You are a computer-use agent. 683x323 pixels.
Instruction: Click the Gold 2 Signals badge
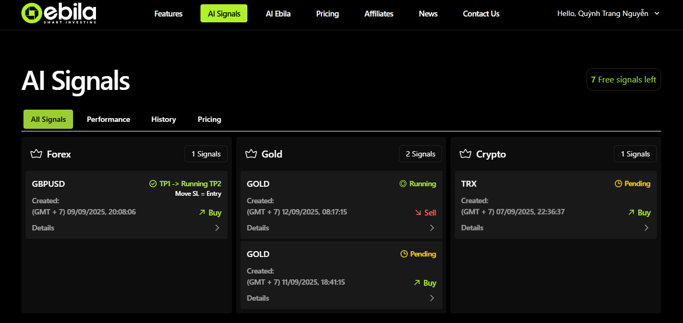pos(420,154)
